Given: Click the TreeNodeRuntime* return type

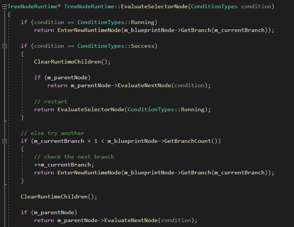Looking at the screenshot, I should (34, 6).
